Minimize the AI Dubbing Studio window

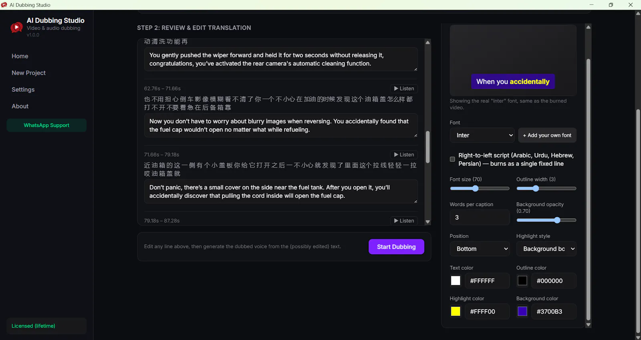(591, 5)
